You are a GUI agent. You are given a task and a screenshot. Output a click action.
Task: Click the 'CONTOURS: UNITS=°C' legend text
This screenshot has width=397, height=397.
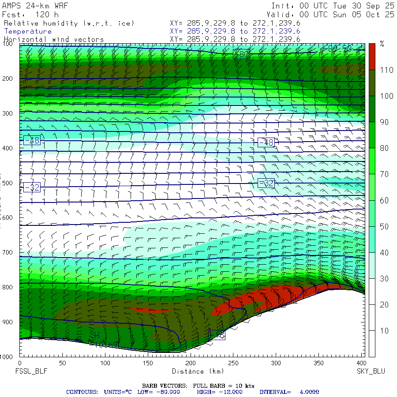pos(99,392)
